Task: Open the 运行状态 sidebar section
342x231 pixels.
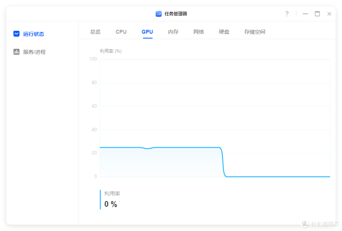Action: pos(29,34)
